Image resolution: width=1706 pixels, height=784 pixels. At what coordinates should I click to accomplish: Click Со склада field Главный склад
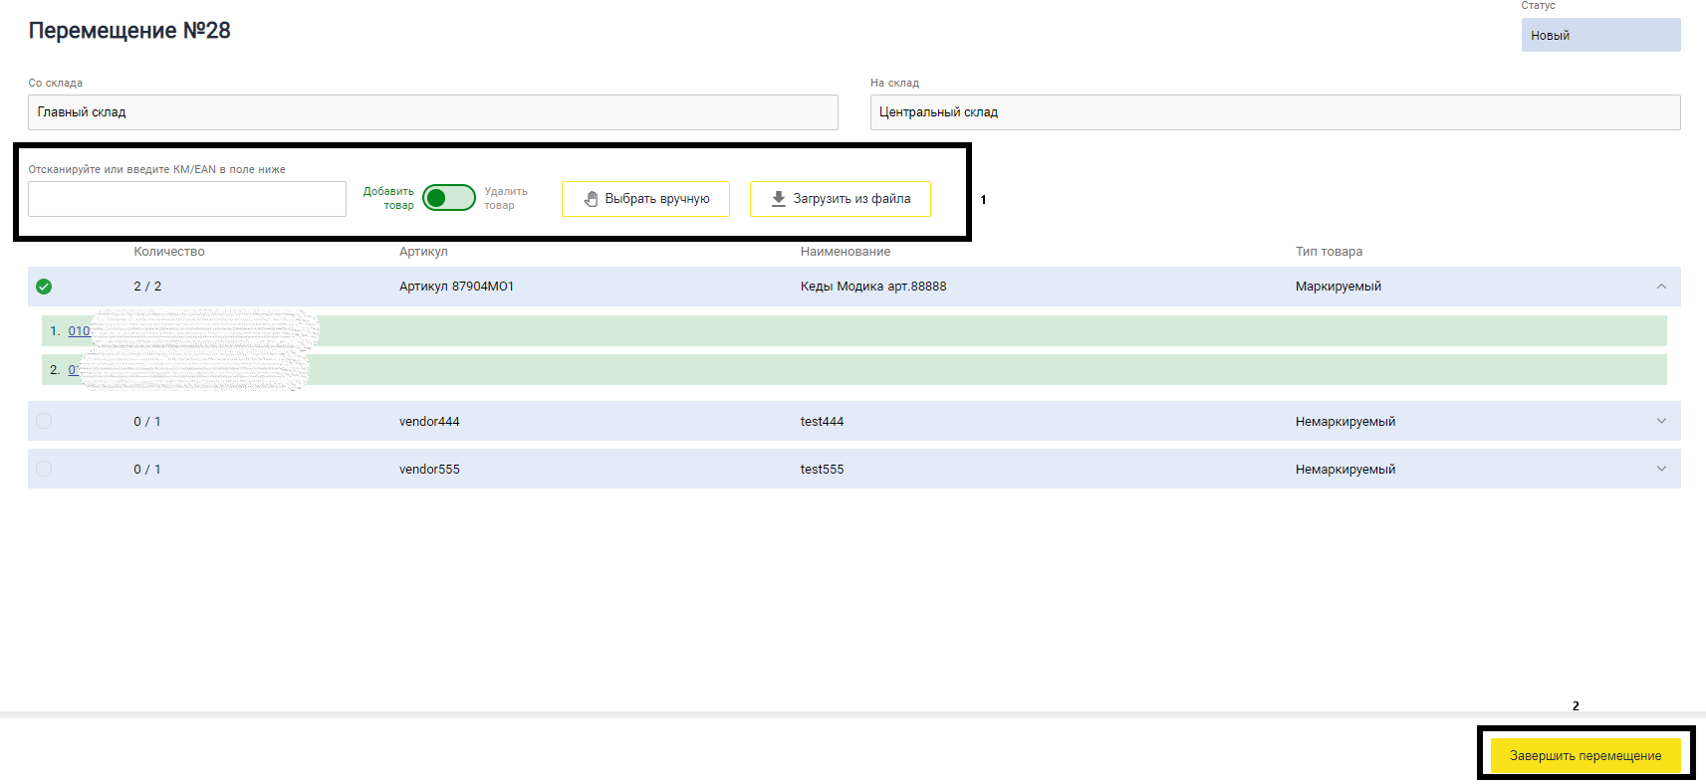pos(433,112)
